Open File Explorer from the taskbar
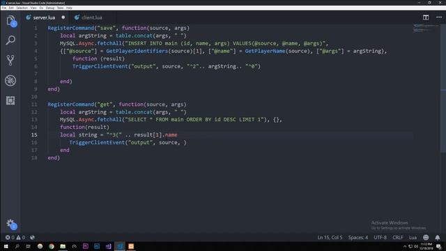This screenshot has width=446, height=251. pyautogui.click(x=63, y=246)
